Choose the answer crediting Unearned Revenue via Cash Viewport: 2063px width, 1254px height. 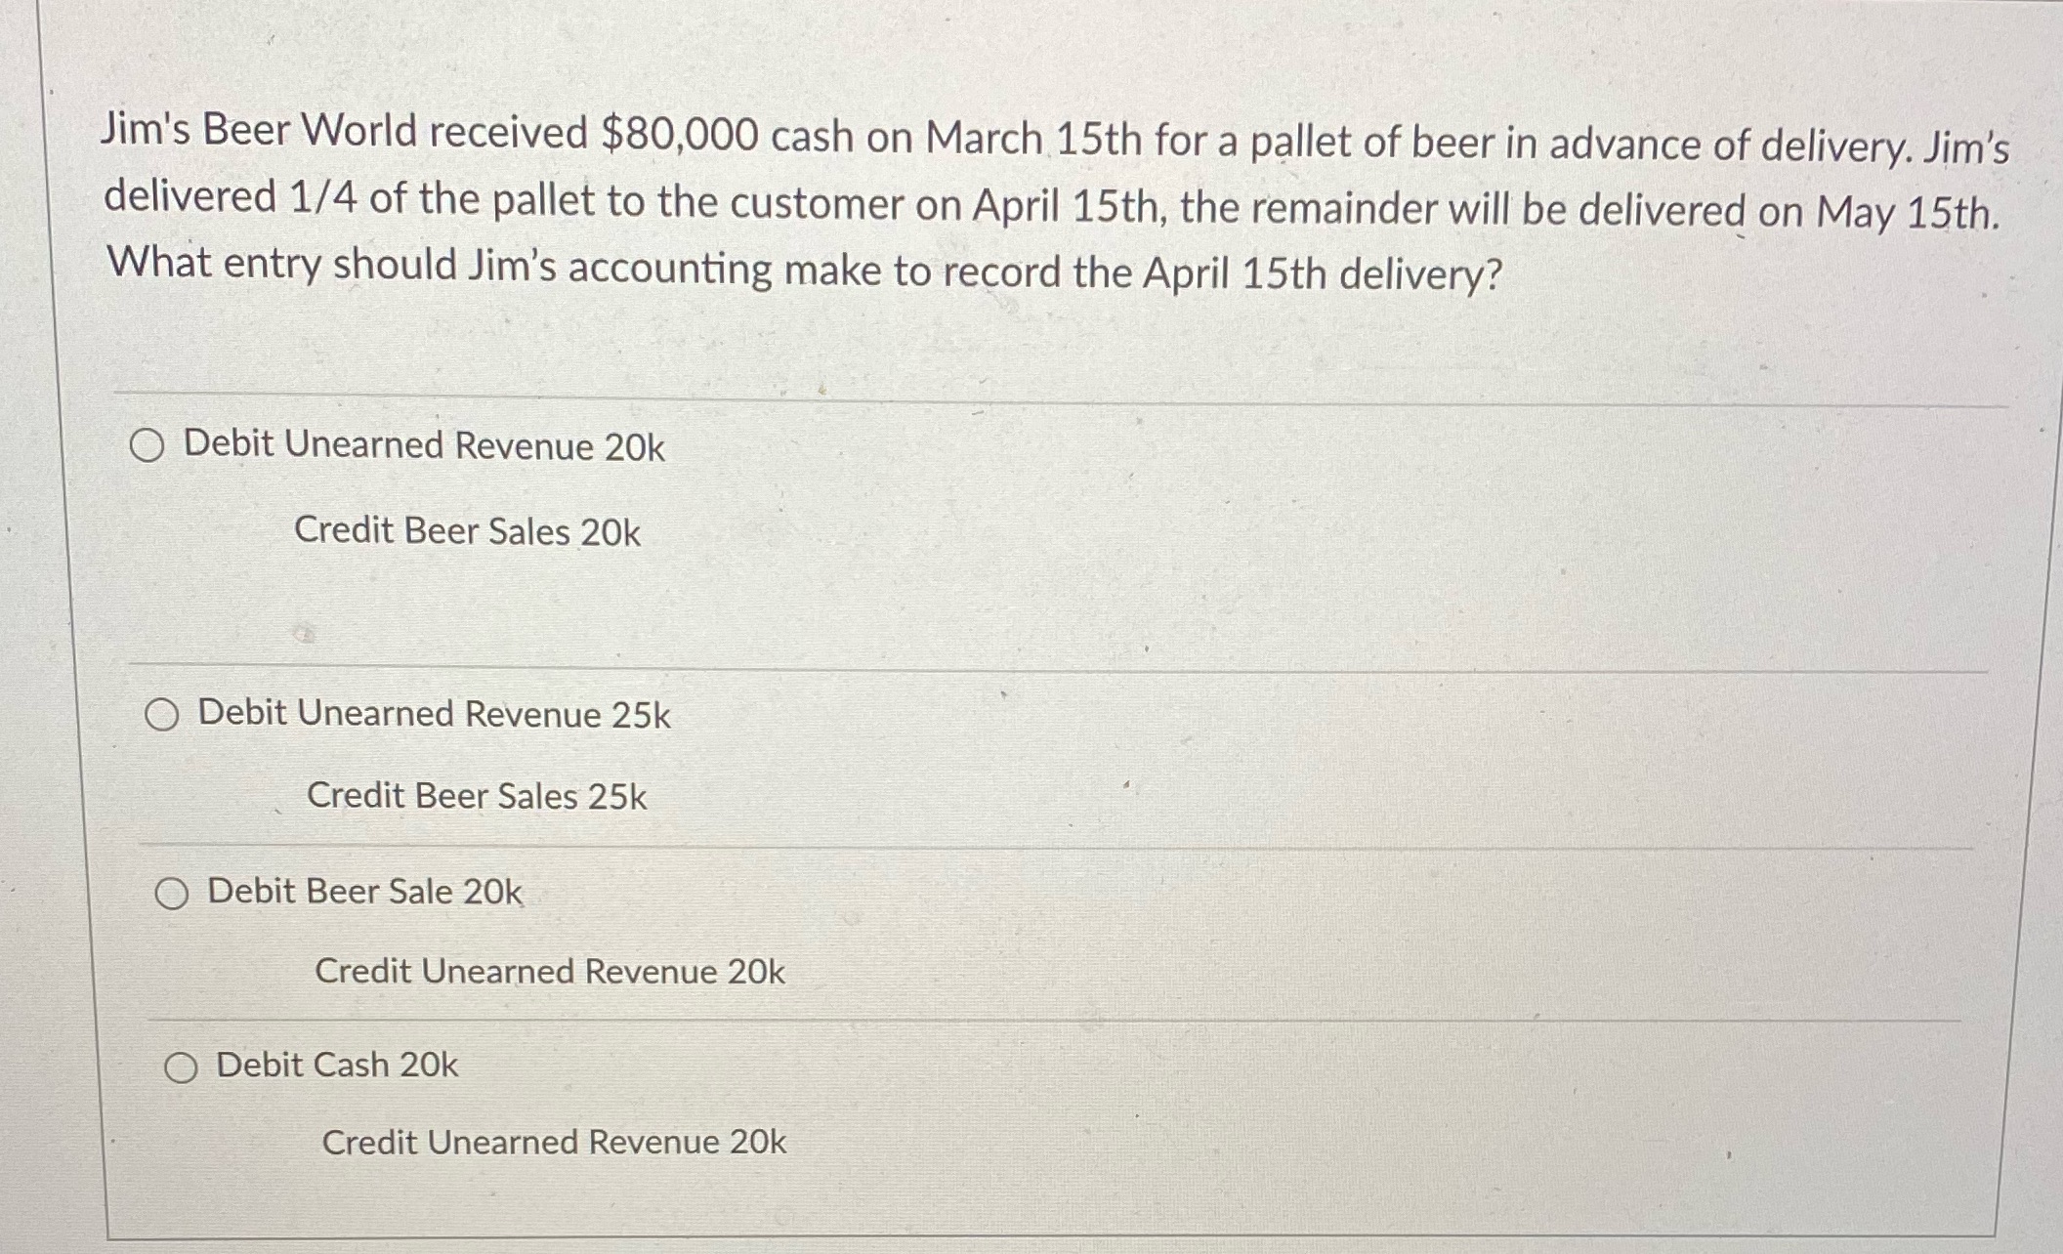click(x=184, y=1066)
